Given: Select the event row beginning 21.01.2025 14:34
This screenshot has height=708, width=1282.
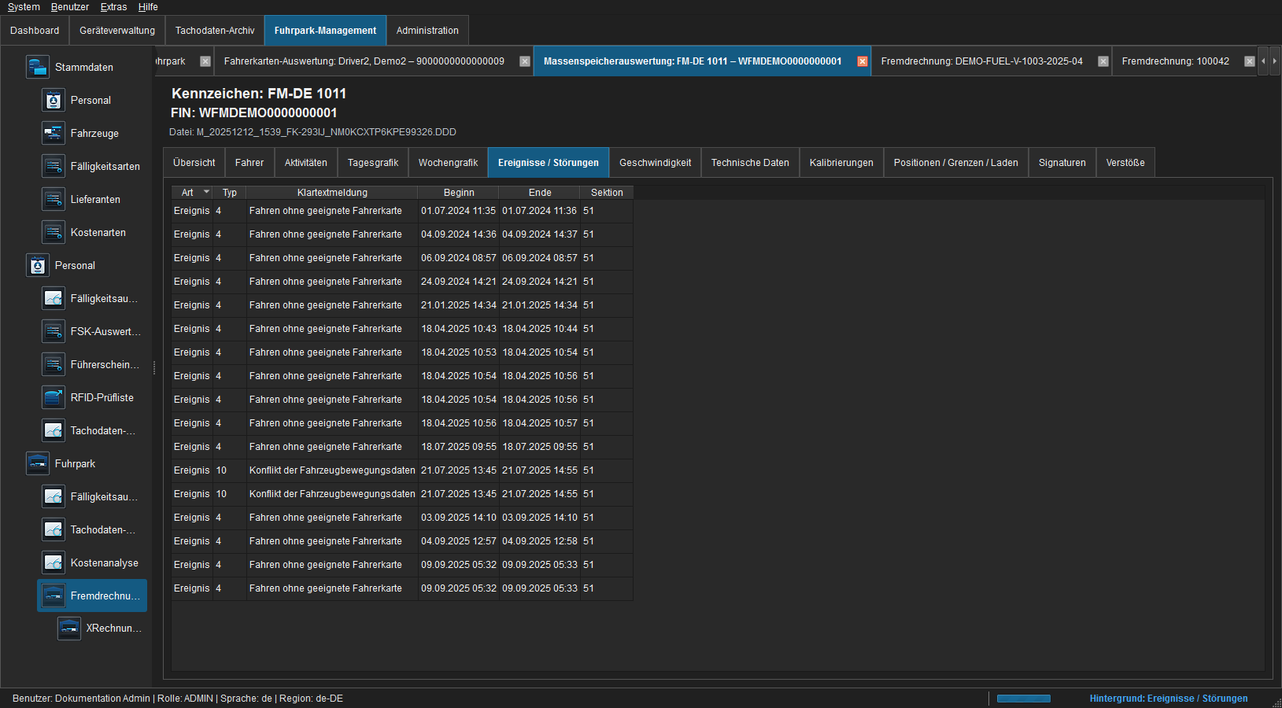Looking at the screenshot, I should [402, 305].
